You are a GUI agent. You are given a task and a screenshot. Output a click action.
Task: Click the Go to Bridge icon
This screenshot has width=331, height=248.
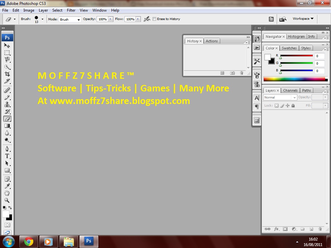point(283,19)
